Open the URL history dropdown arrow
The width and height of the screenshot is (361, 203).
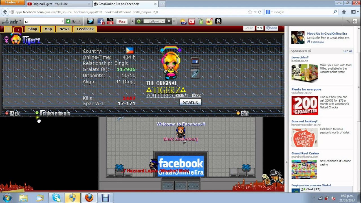tap(255, 12)
